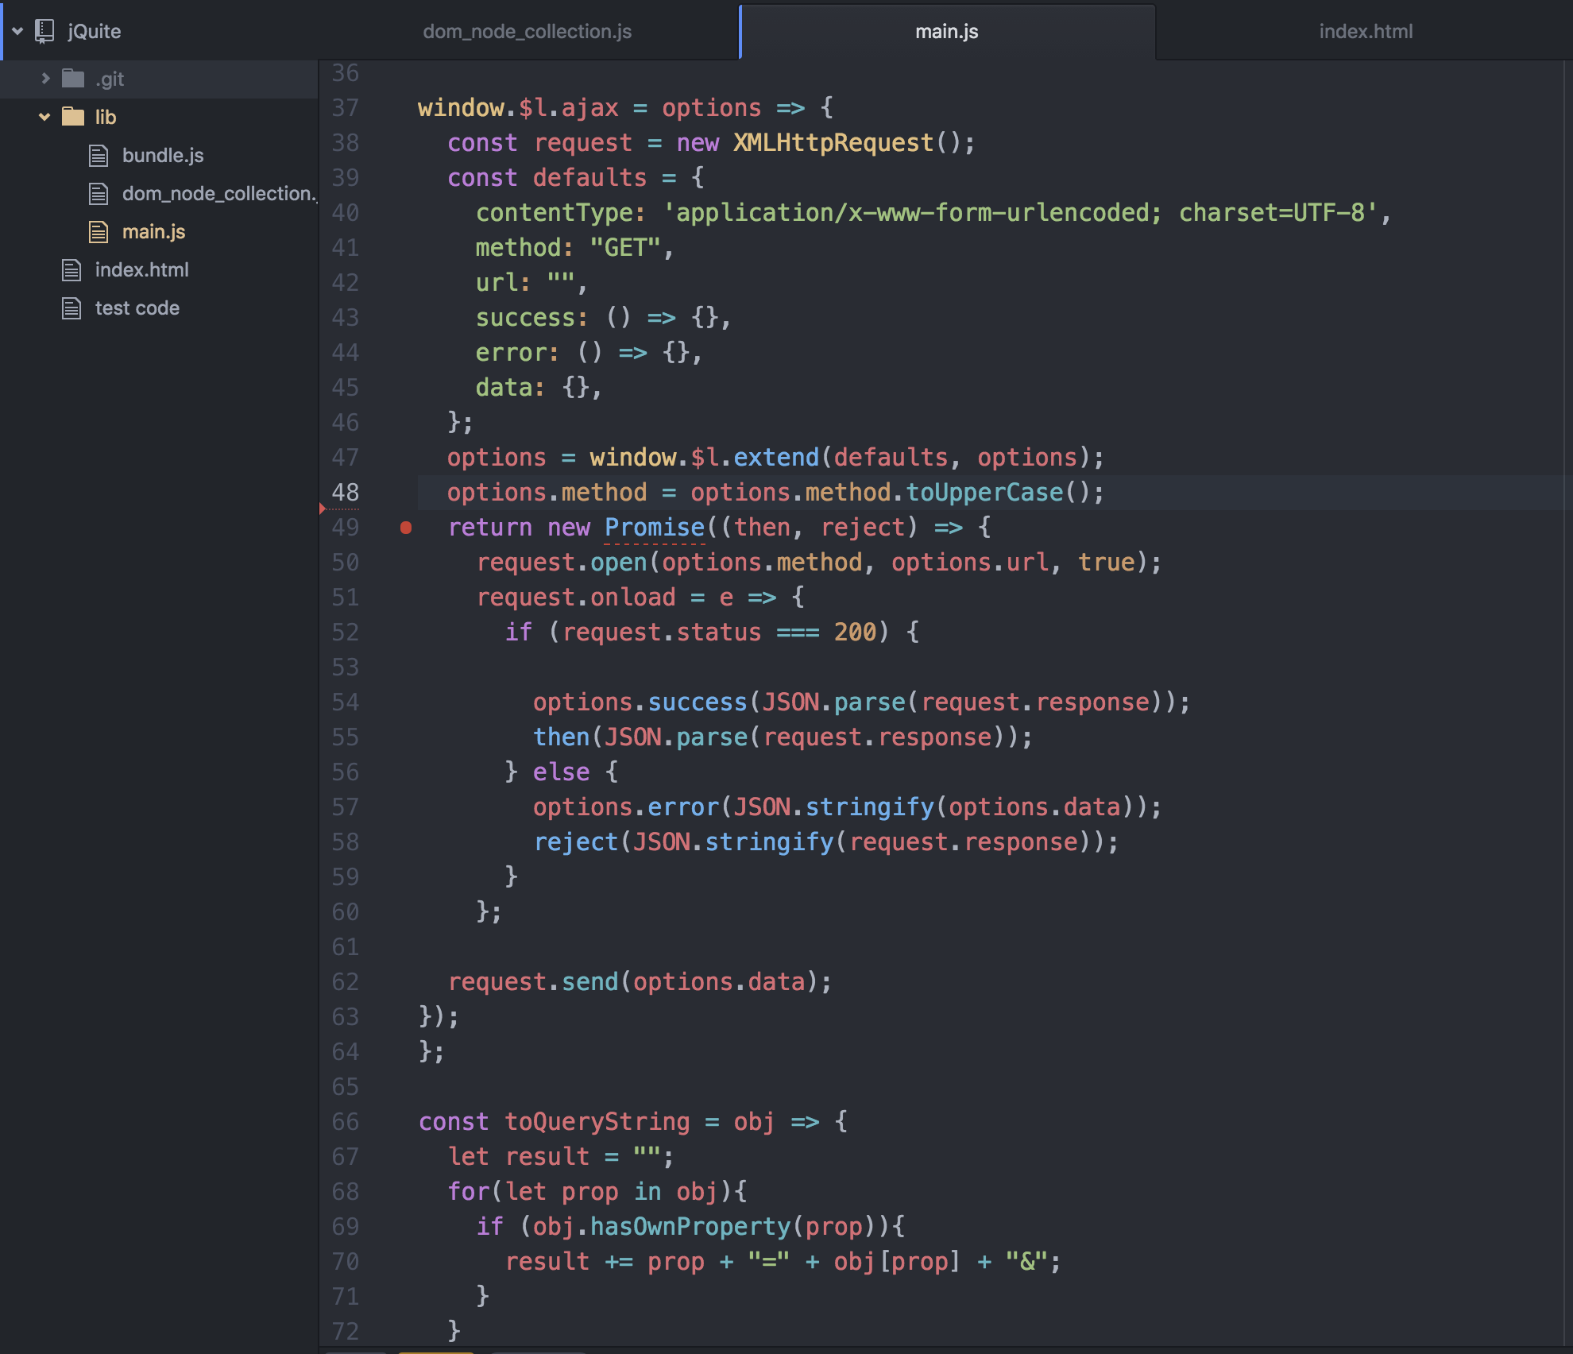Image resolution: width=1573 pixels, height=1354 pixels.
Task: Select the jQuite project root label
Action: tap(95, 32)
